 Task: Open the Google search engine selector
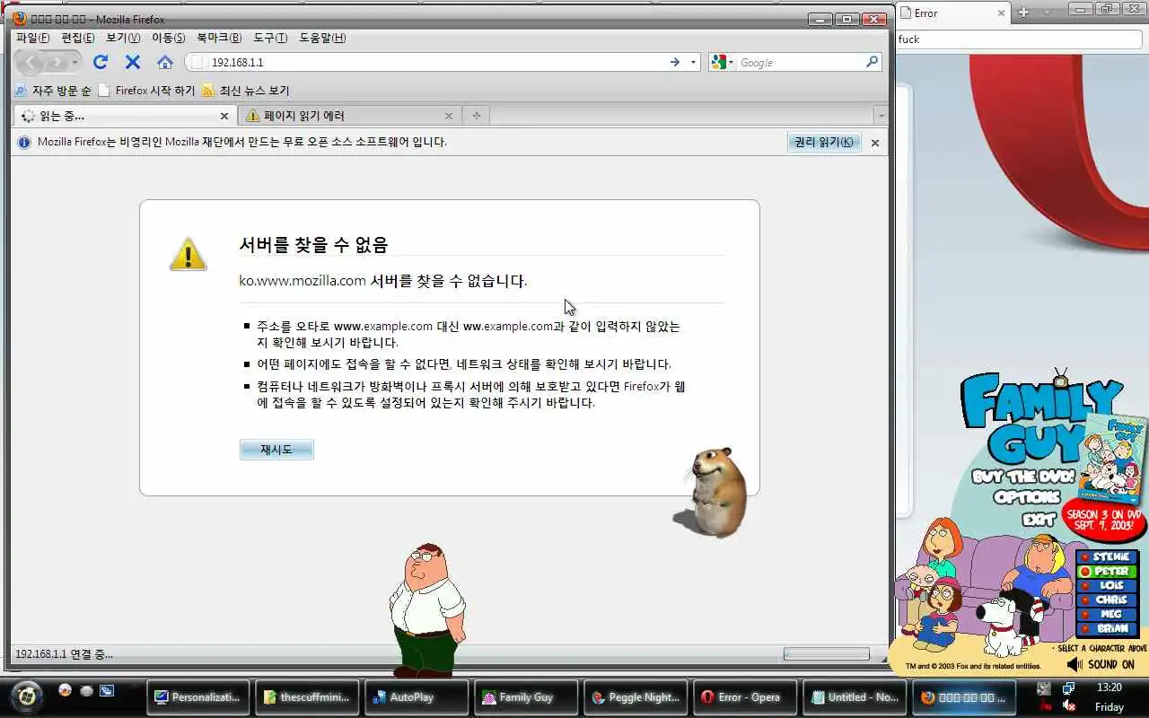[723, 62]
